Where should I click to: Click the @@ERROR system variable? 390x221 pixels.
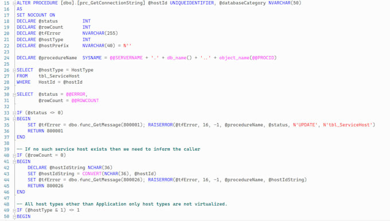point(76,94)
